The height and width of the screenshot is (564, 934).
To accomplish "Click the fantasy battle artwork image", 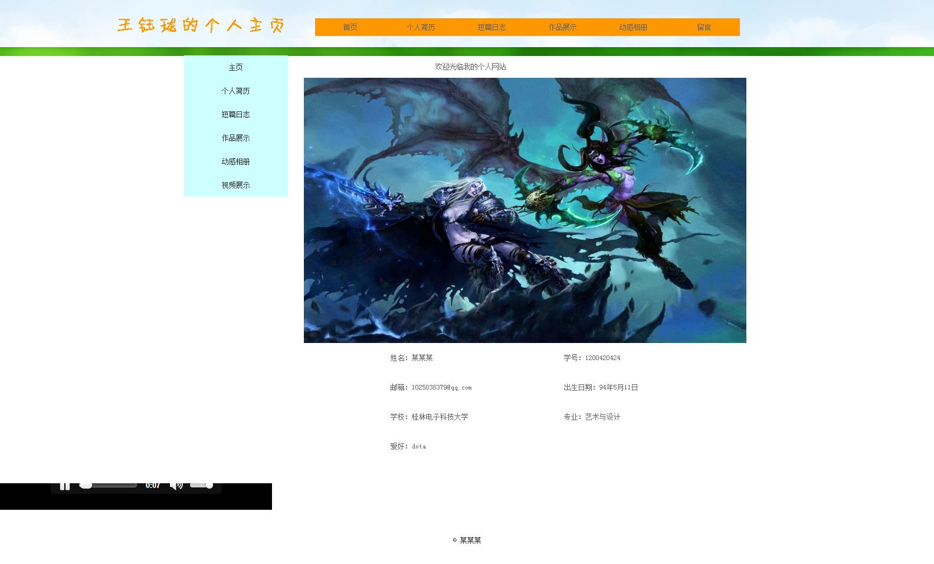I will tap(525, 210).
